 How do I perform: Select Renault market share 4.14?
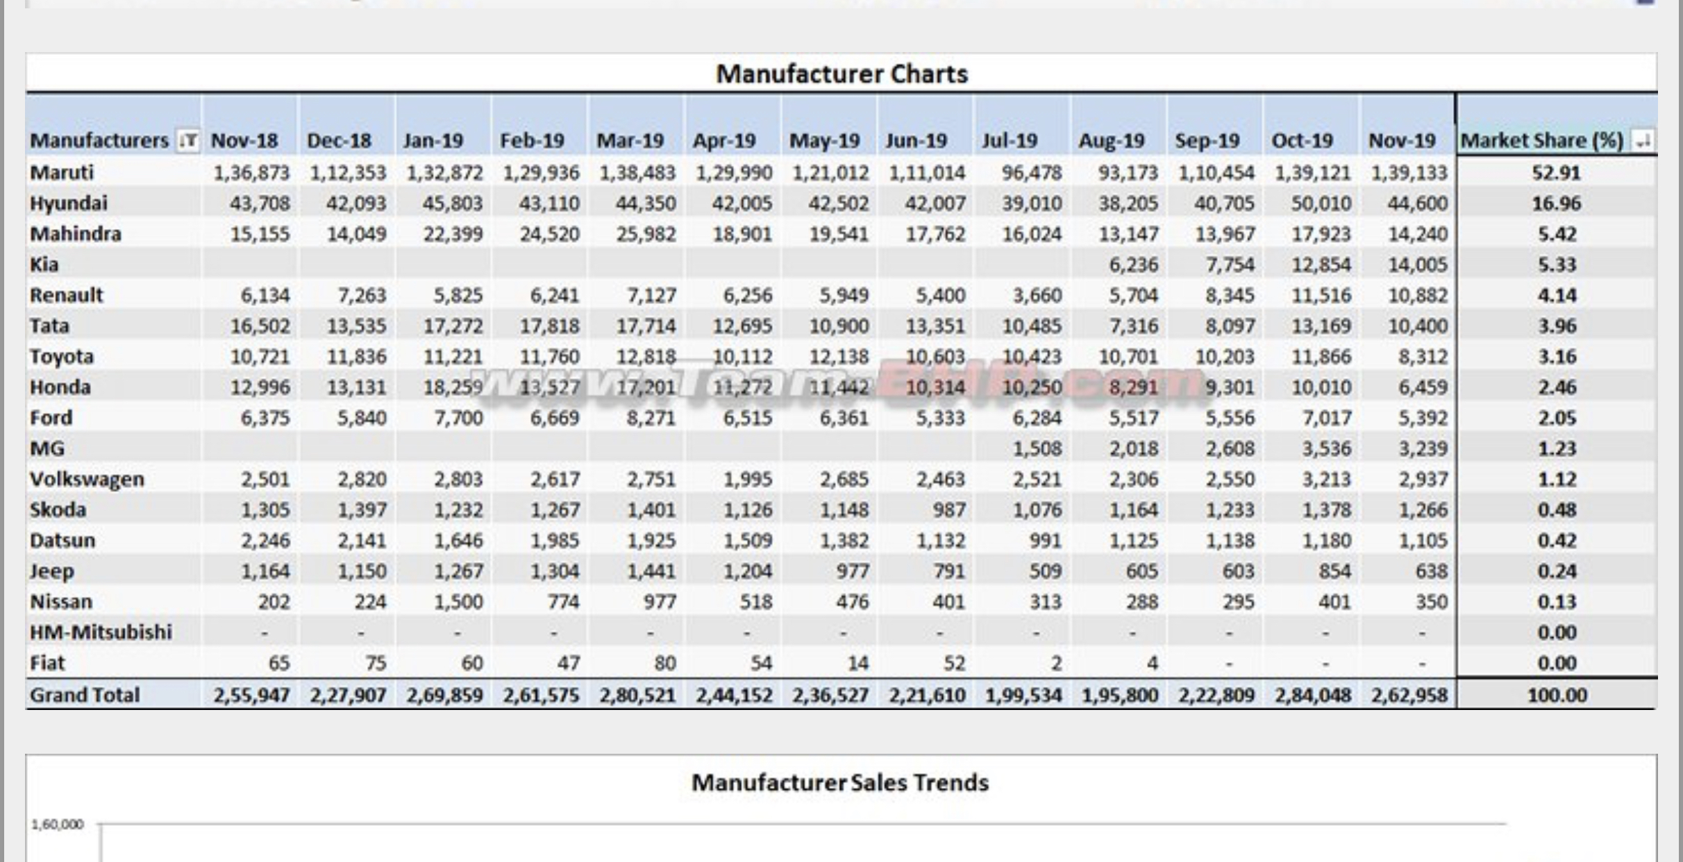pos(1557,295)
